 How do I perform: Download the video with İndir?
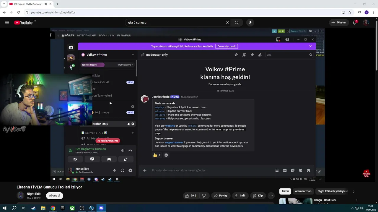[240, 196]
